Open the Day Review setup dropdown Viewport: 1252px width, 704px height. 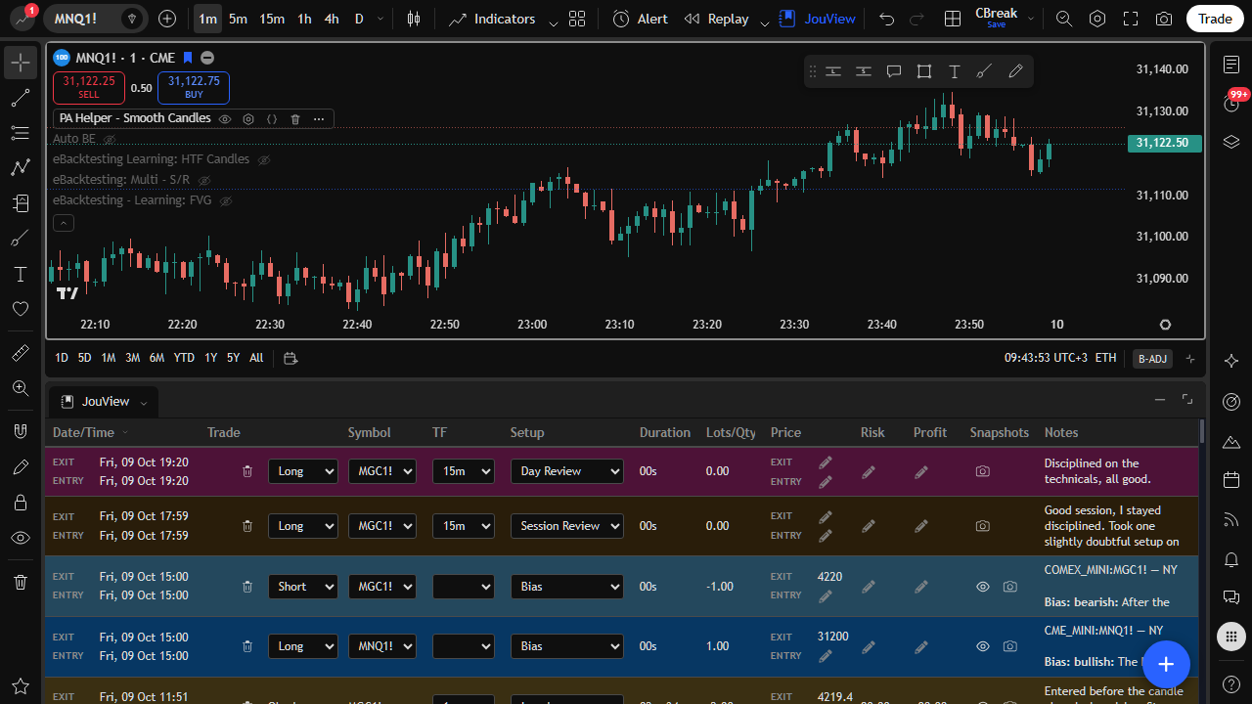click(567, 471)
